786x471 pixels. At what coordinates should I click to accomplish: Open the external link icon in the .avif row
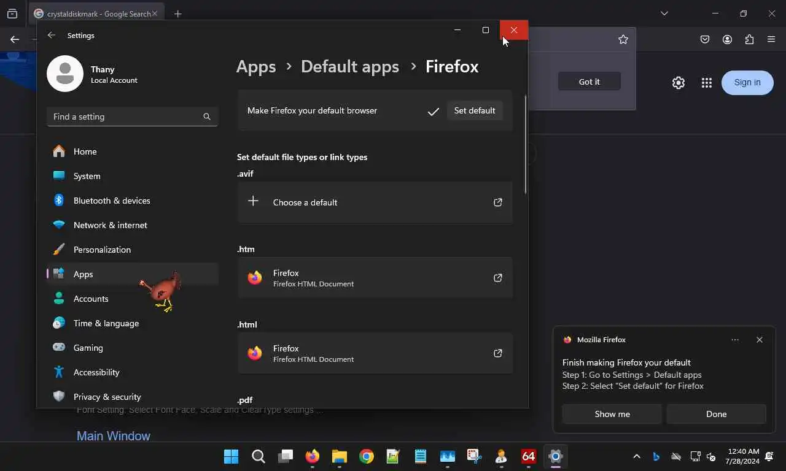(498, 202)
